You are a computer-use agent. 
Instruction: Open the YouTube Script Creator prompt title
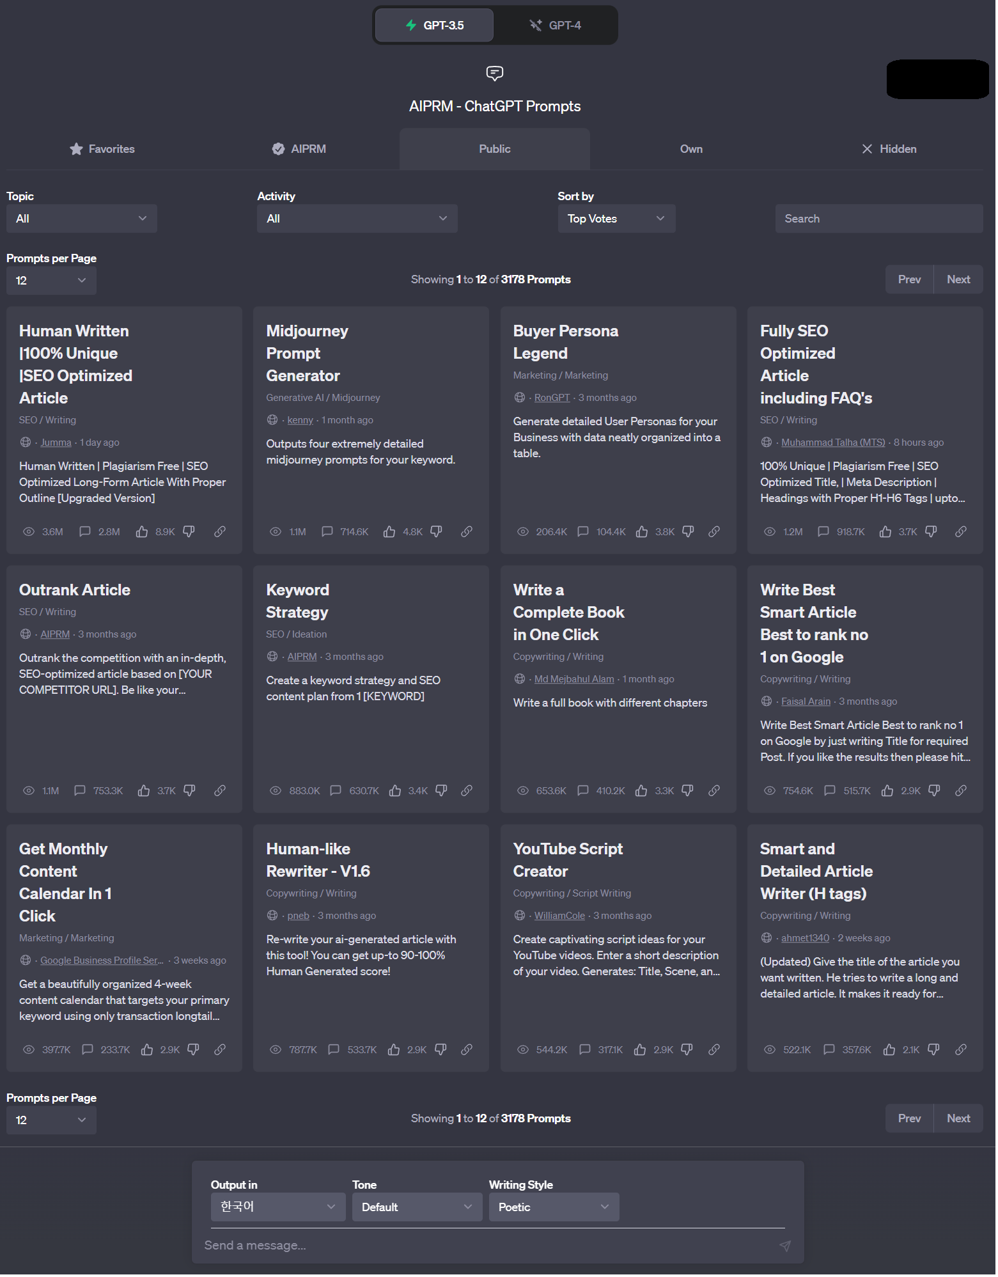coord(569,861)
